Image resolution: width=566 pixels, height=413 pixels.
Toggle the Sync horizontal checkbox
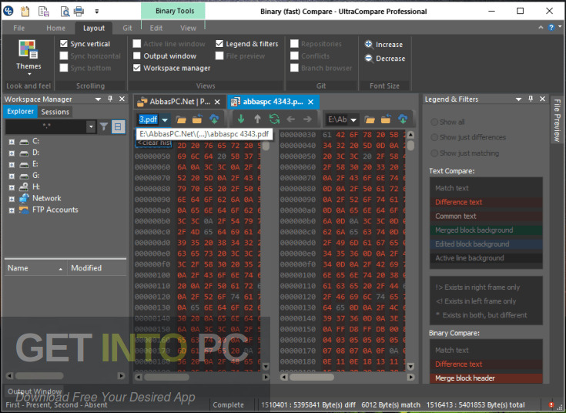click(x=64, y=55)
